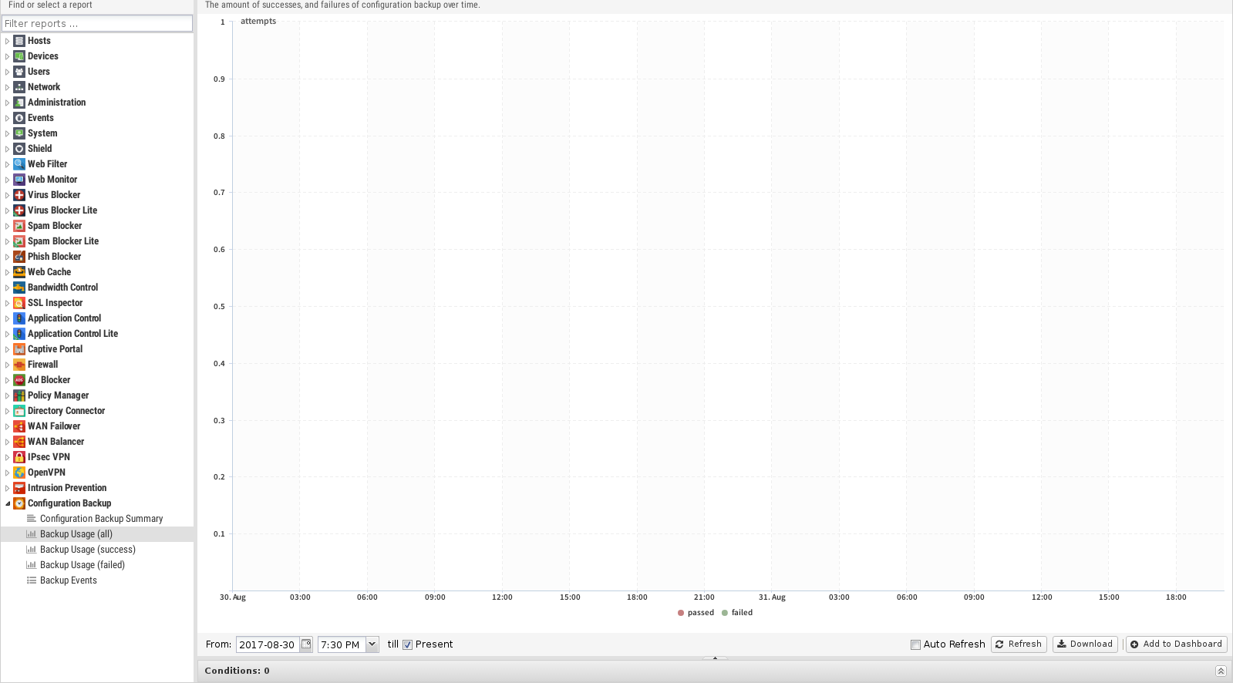Viewport: 1233px width, 683px height.
Task: Click the Web Cache app icon
Action: click(19, 272)
